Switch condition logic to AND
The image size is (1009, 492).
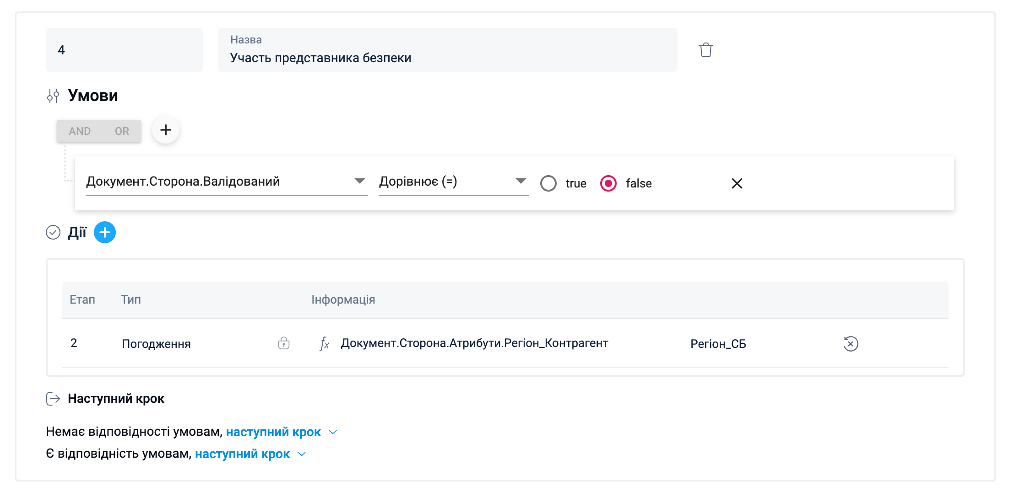[x=80, y=131]
